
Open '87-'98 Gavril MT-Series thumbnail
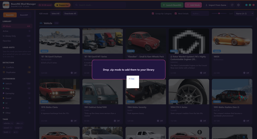(x=102, y=41)
